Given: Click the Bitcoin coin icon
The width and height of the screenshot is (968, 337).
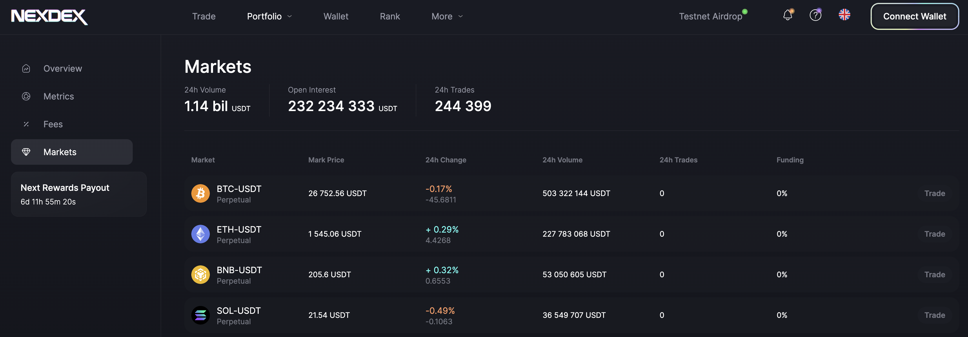Looking at the screenshot, I should [200, 193].
